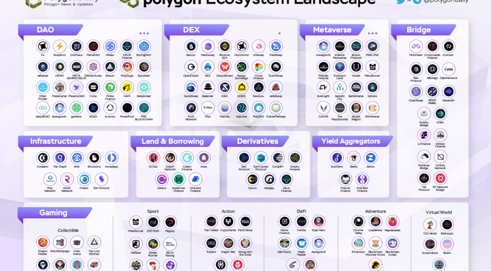Screen dimensions: 491x271
Task: Select the Beefy cow logo
Action: pos(353,158)
